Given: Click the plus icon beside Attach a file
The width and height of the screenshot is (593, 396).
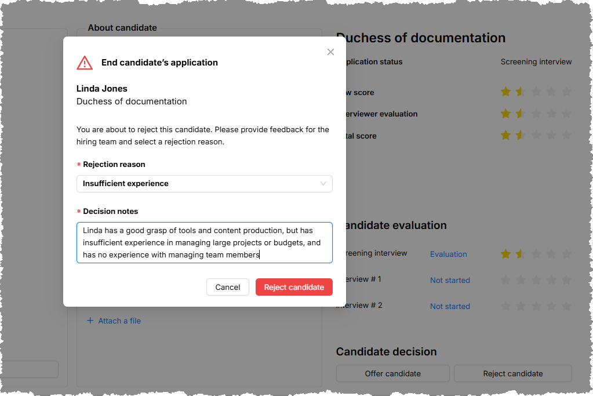Looking at the screenshot, I should point(90,321).
